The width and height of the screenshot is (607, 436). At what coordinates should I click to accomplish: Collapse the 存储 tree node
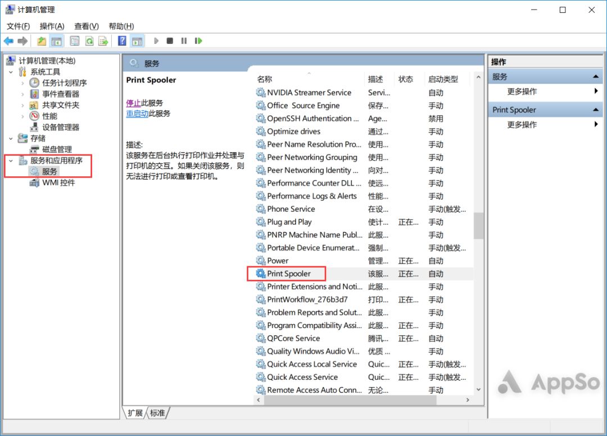[11, 138]
